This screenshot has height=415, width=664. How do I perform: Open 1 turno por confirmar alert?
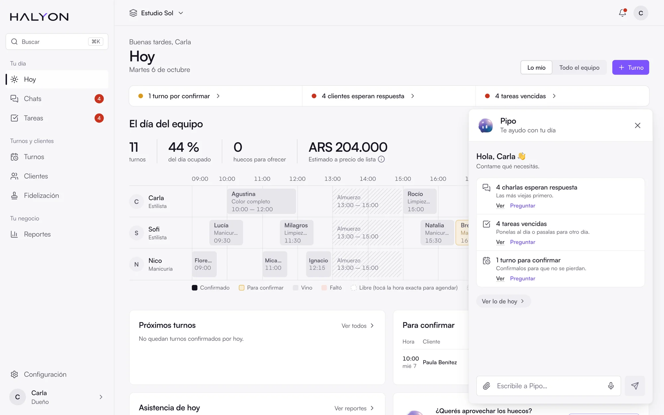click(215, 96)
